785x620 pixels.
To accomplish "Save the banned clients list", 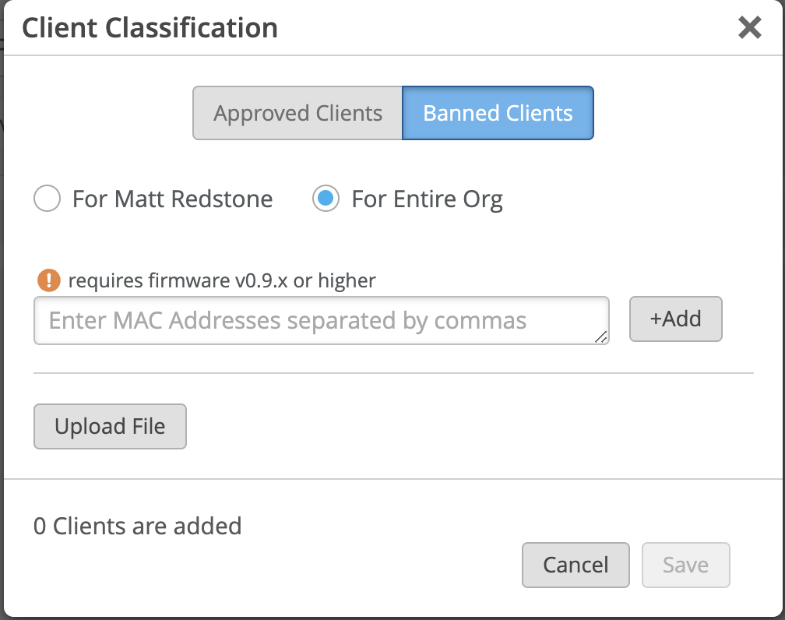I will point(685,565).
